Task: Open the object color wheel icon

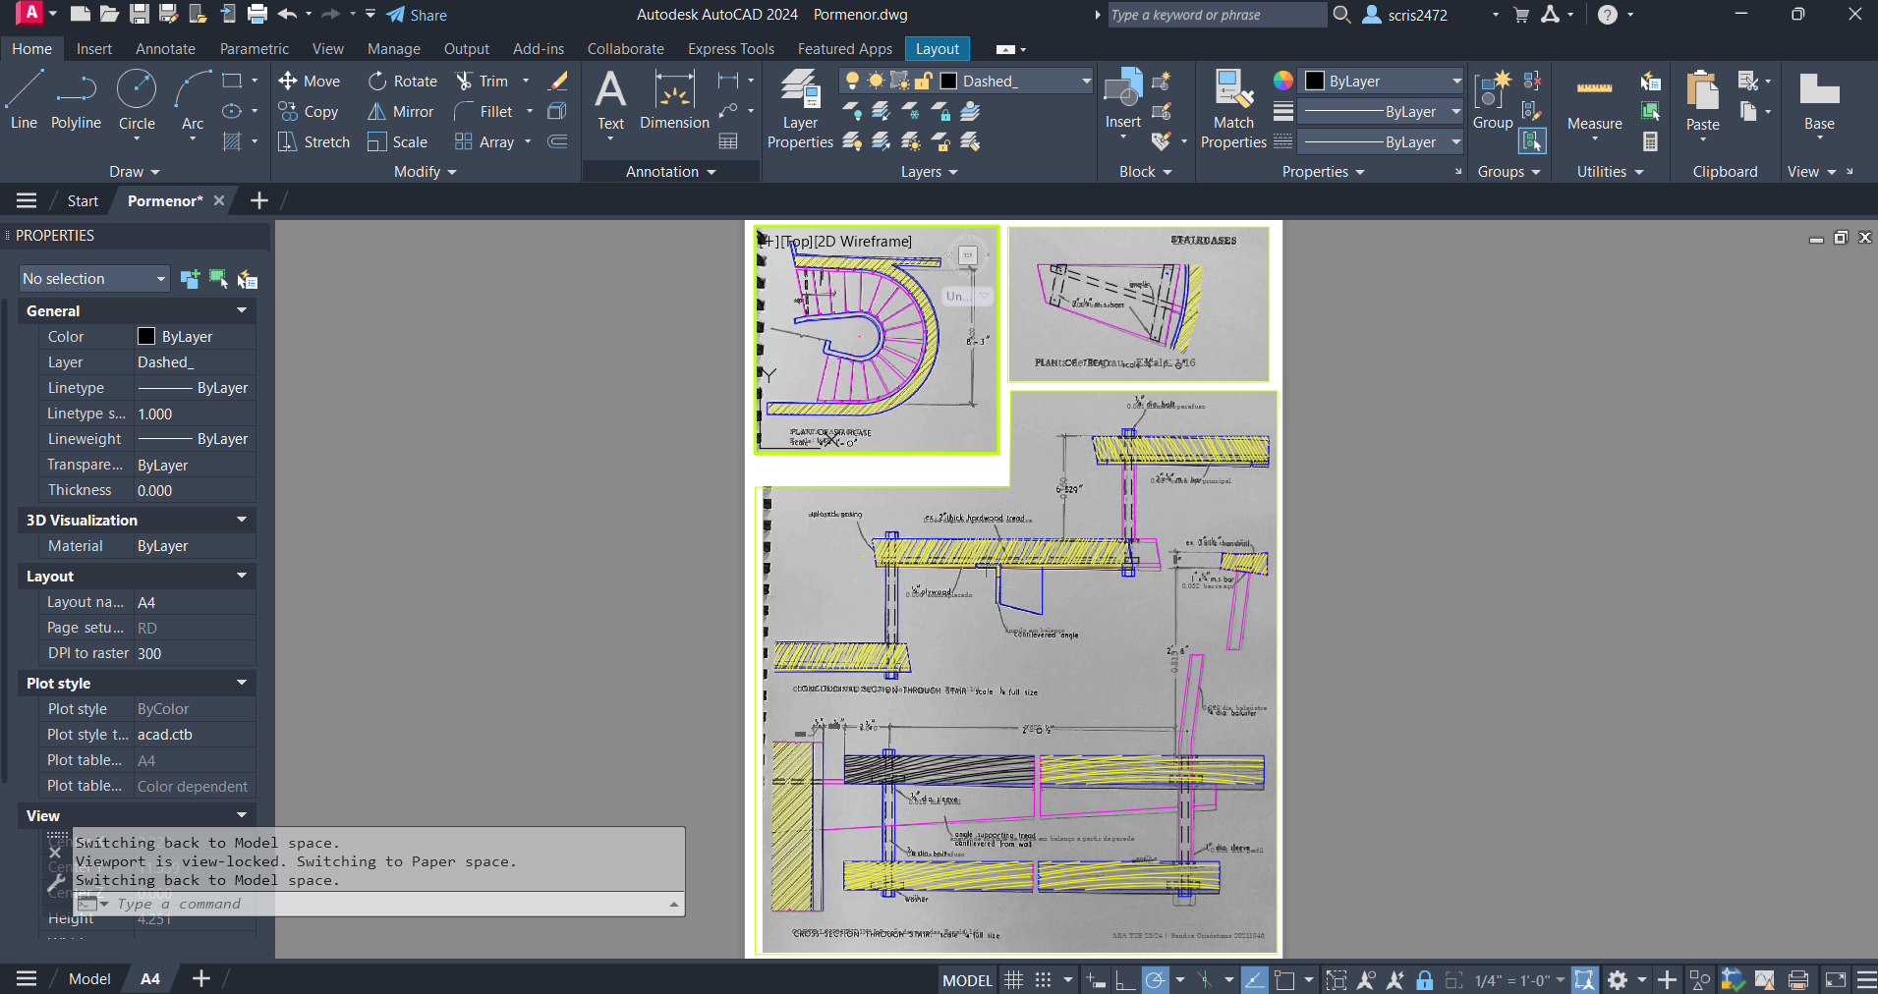Action: pyautogui.click(x=1283, y=81)
